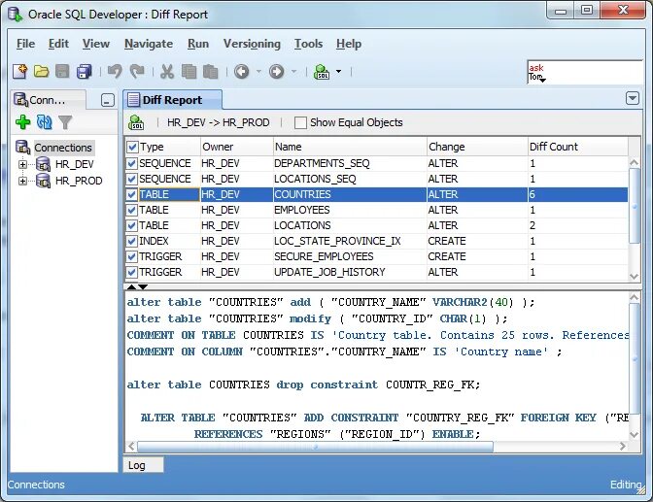Click Generate SQL script icon in Diff Report
This screenshot has width=653, height=502.
tap(136, 122)
